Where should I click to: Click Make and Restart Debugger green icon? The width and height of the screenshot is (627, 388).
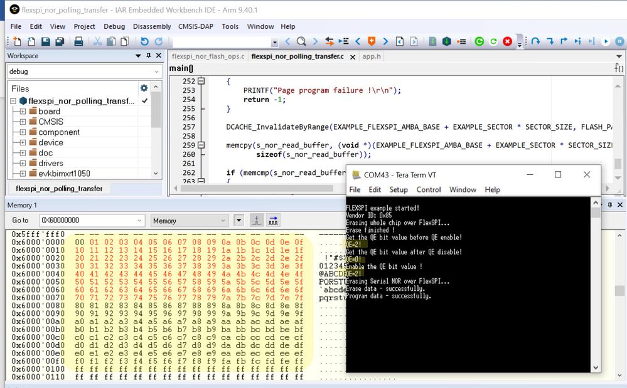click(480, 41)
